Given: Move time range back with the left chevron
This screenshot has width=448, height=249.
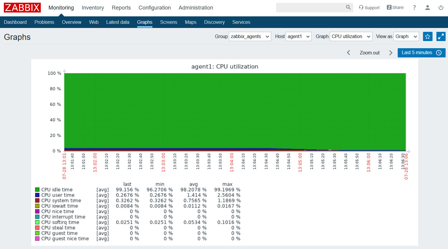Looking at the screenshot, I should coord(348,53).
